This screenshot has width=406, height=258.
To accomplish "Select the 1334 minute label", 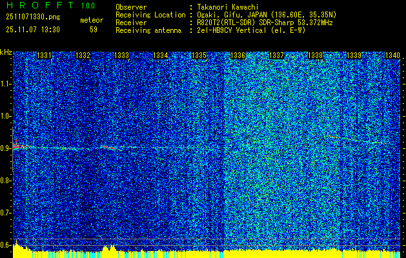I will 160,55.
